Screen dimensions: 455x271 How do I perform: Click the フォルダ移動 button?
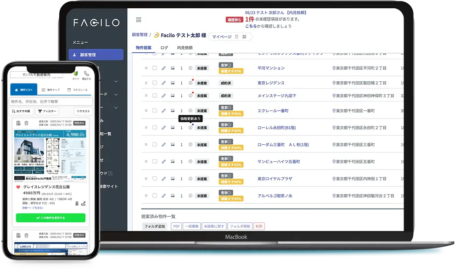240,226
